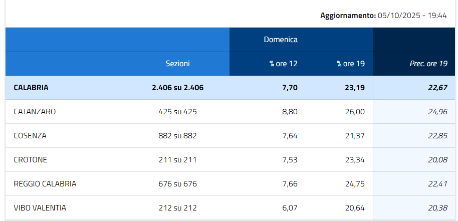This screenshot has width=458, height=221.
Task: Click the % ore 19 column header
Action: point(351,64)
